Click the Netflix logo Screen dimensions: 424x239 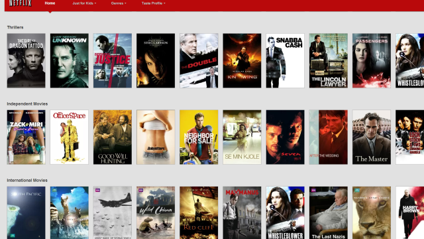point(21,3)
